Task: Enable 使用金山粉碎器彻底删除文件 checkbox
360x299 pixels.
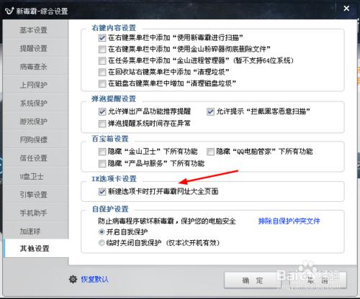Action: coord(102,49)
